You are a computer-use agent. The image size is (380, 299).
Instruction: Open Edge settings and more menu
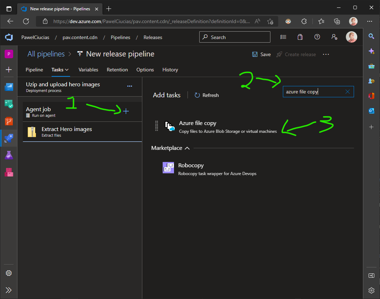click(370, 21)
